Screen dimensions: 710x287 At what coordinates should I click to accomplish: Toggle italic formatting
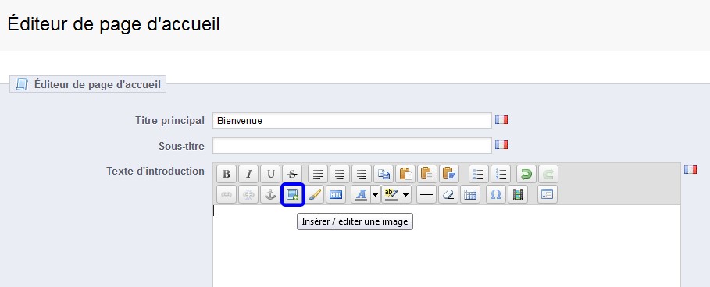click(x=248, y=174)
